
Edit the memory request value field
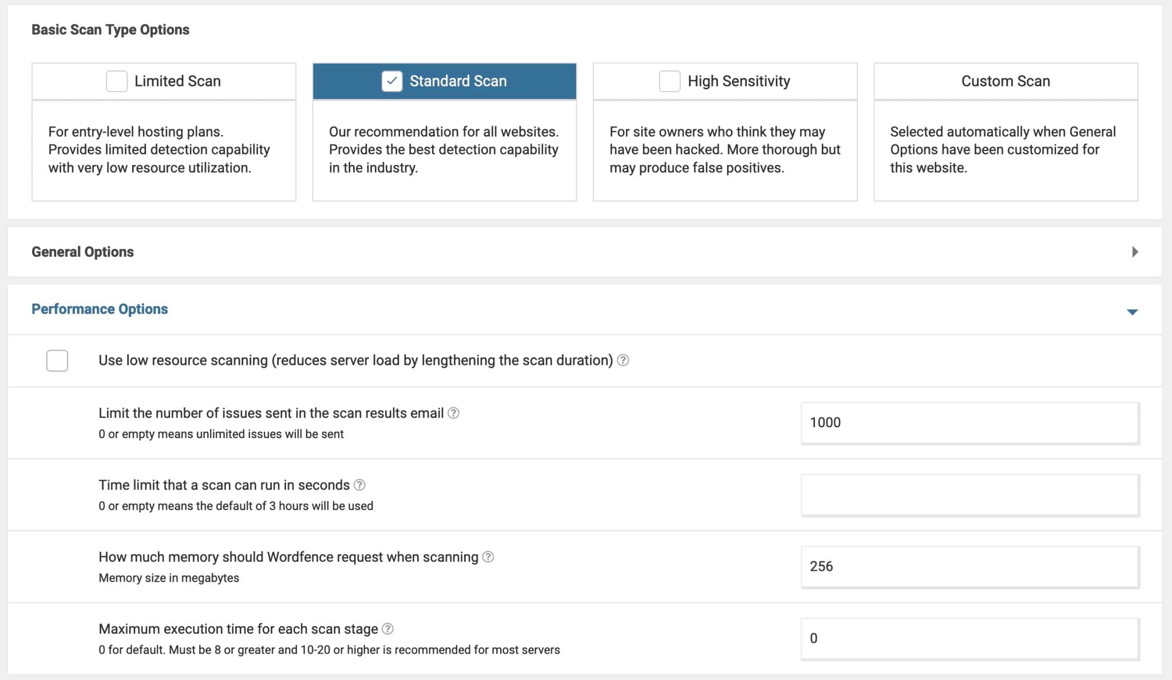pos(969,565)
